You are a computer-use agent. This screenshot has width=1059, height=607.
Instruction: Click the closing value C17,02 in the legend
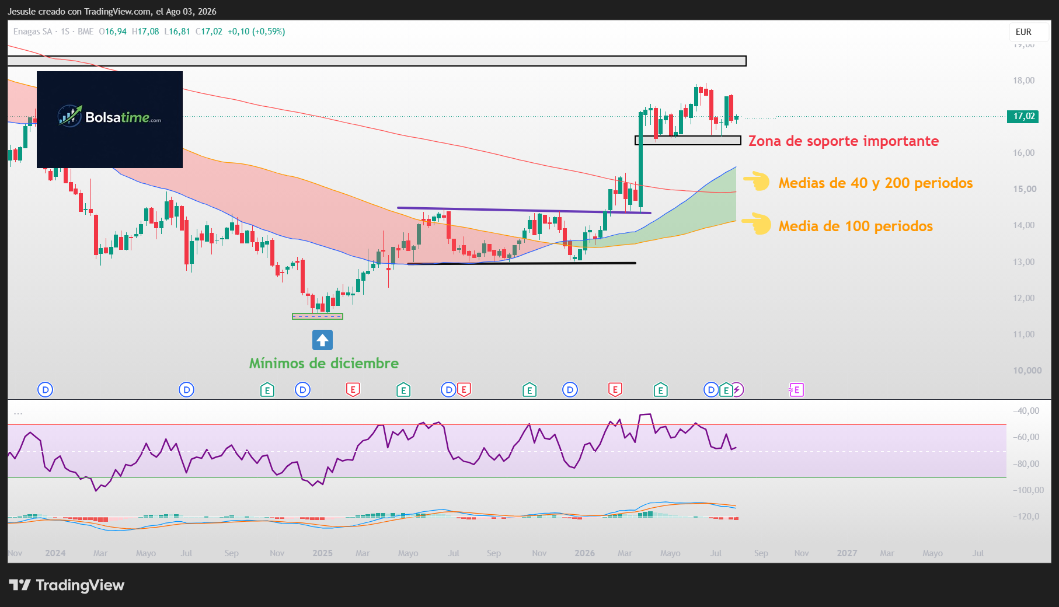tap(209, 32)
